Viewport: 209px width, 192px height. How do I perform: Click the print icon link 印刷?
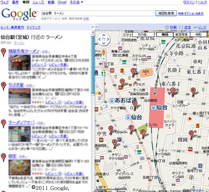171,27
